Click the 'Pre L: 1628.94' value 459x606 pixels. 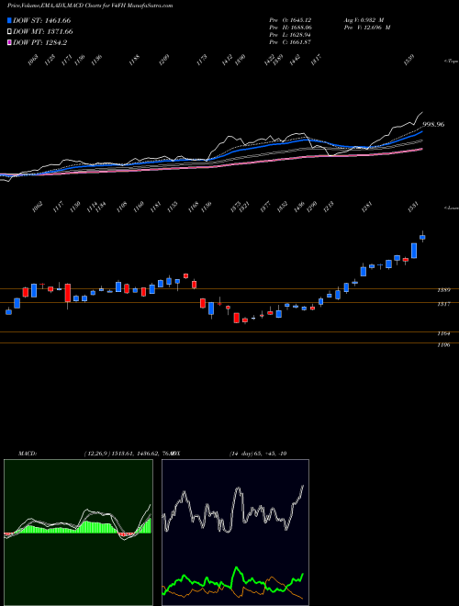click(x=290, y=35)
